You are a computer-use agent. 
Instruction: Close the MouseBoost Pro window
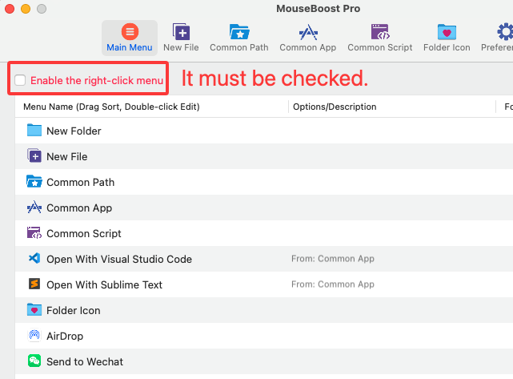10,9
